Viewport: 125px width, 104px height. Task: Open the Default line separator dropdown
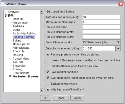[x=101, y=42]
